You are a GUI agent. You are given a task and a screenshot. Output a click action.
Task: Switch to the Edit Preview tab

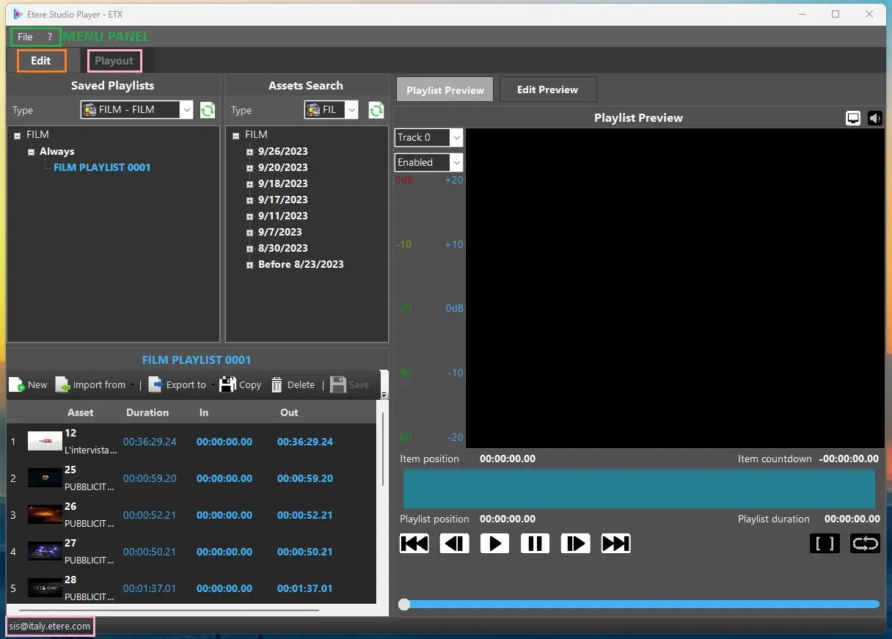(x=547, y=90)
